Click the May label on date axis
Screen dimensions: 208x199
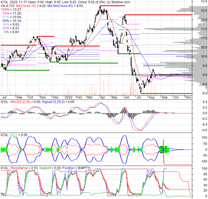click(x=115, y=97)
